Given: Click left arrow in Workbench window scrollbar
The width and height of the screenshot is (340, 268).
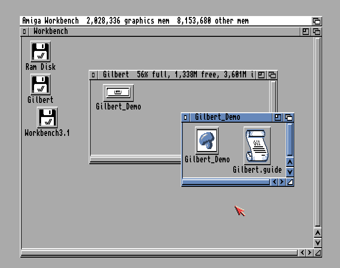Looking at the screenshot, I should click(x=302, y=252).
